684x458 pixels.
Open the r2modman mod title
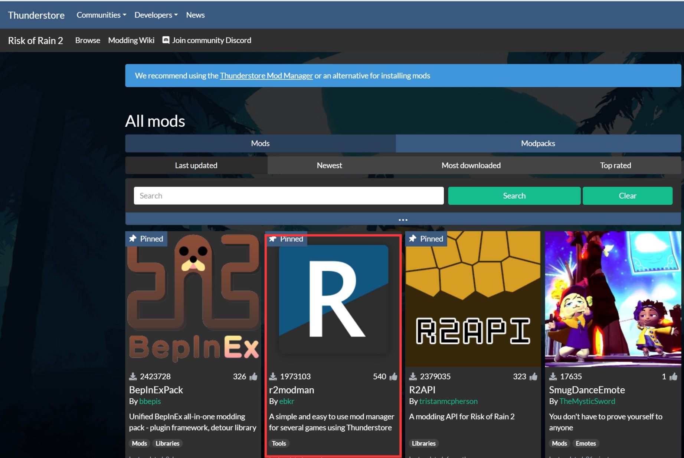(x=291, y=390)
